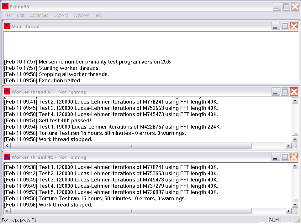Click horizontal scrollbar thumb in Worker thread #2
301x224 pixels.
point(131,211)
